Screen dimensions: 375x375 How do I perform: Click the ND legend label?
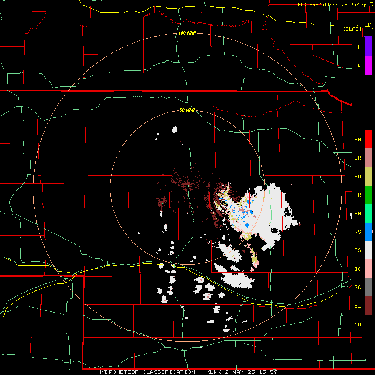357,325
